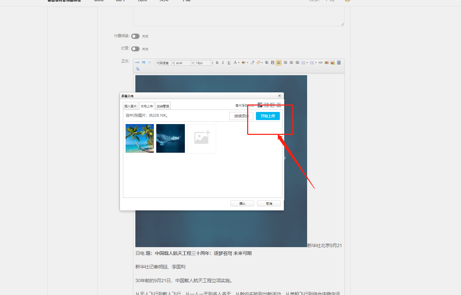Image resolution: width=461 pixels, height=295 pixels.
Task: Insert an ordered numbered list
Action: [x=303, y=63]
